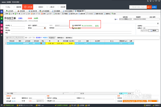Click the plus icon in left sidebar
The height and width of the screenshot is (107, 161).
[x=2, y=35]
